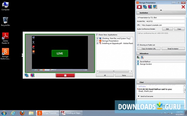Click Copy Invitation URL button
The image size is (187, 116).
(x=149, y=49)
